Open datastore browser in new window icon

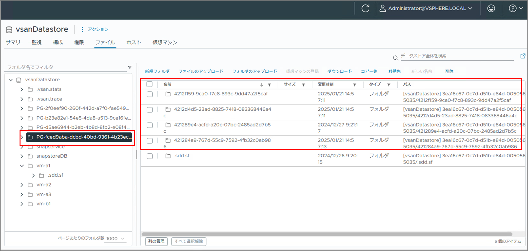click(x=523, y=56)
